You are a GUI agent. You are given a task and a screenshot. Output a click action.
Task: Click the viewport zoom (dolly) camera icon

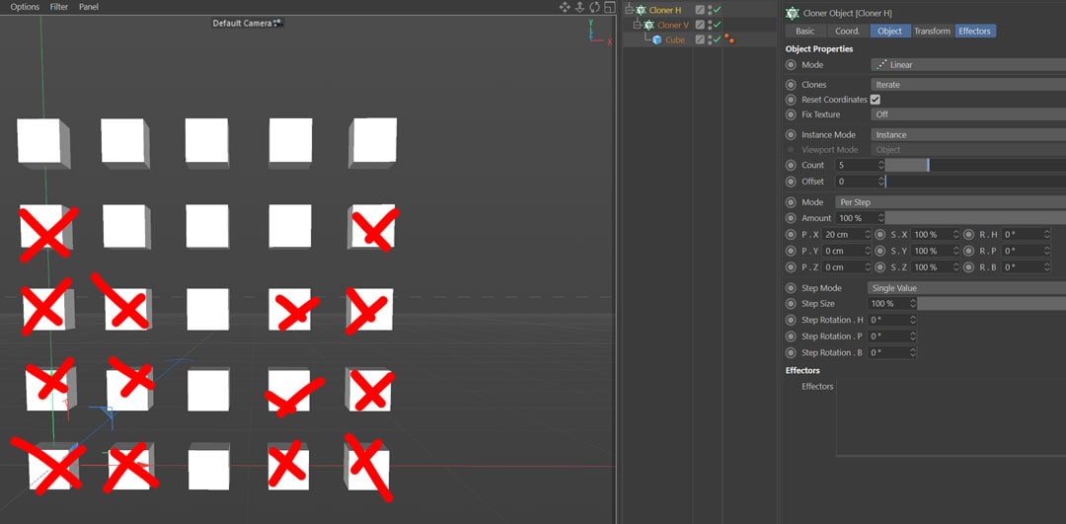coord(580,7)
